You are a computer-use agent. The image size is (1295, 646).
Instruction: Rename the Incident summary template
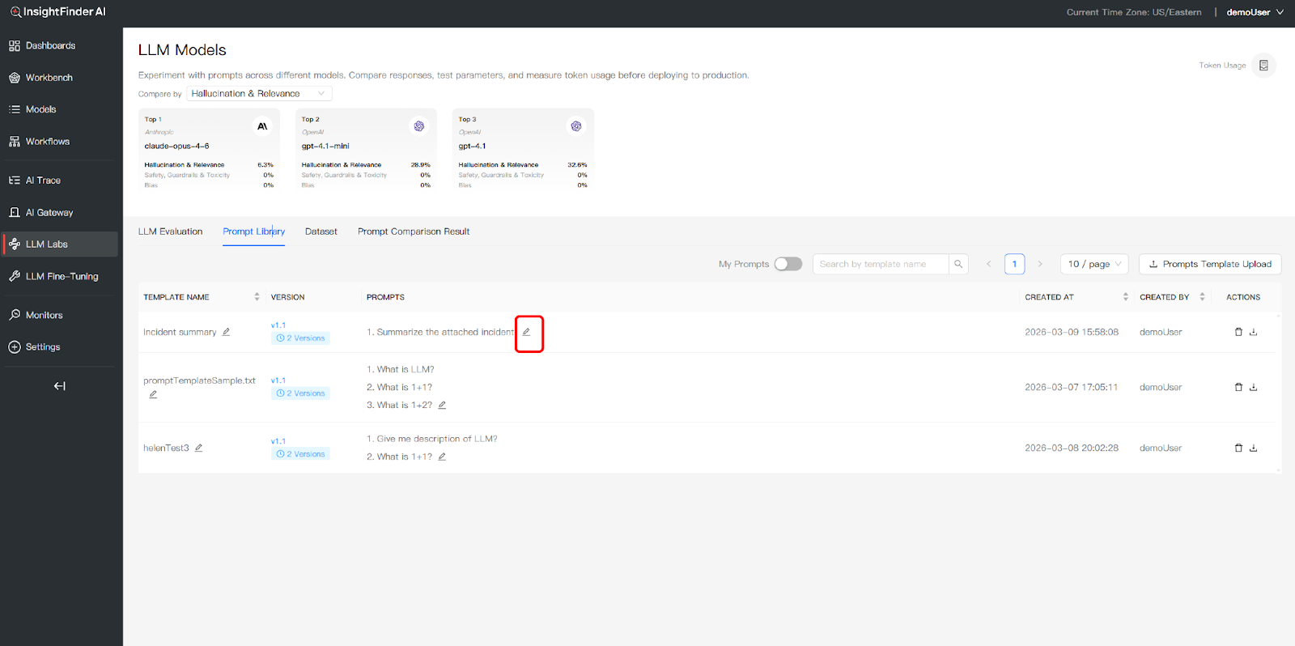[227, 332]
